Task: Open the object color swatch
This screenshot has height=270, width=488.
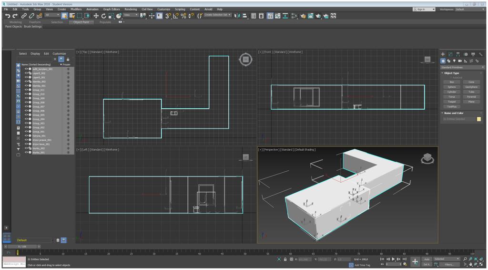Action: [x=479, y=119]
